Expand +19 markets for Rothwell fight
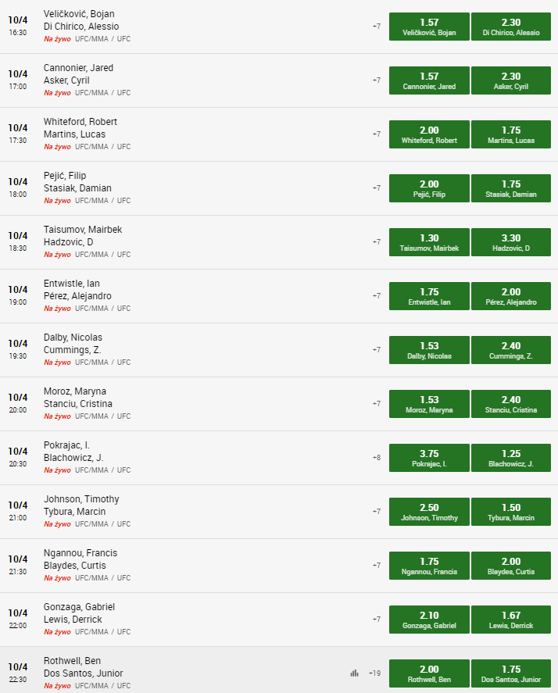Viewport: 558px width, 693px height. [374, 673]
